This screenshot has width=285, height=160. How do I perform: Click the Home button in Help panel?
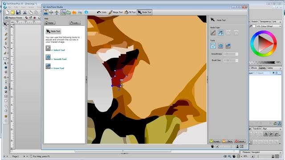point(49,23)
